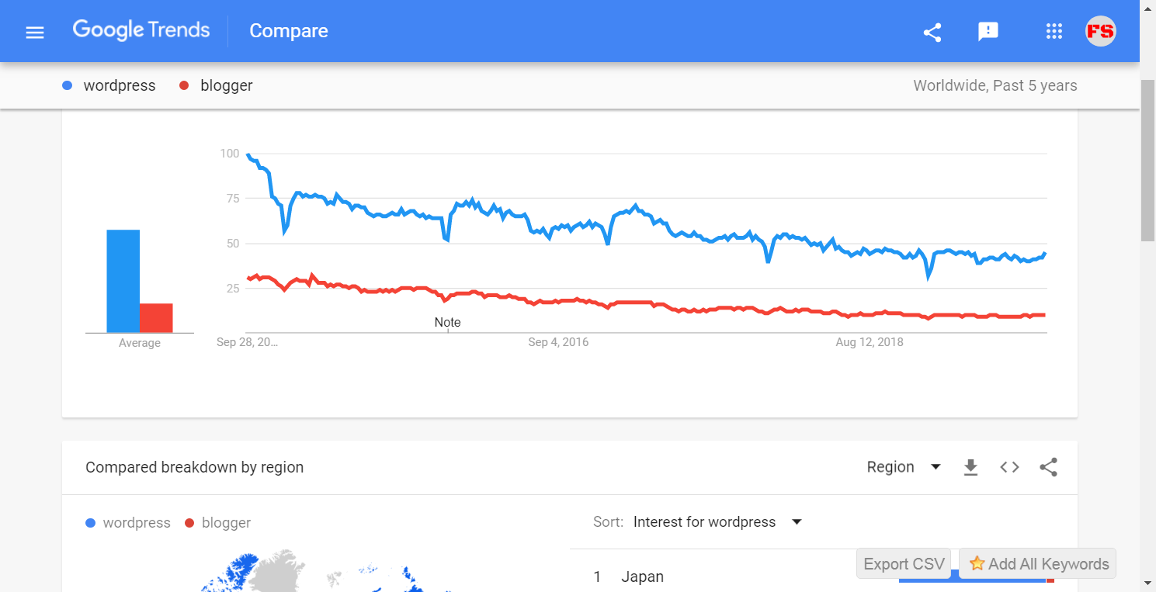Viewport: 1156px width, 592px height.
Task: Click the vertical page scrollbar thumb
Action: point(1147,159)
